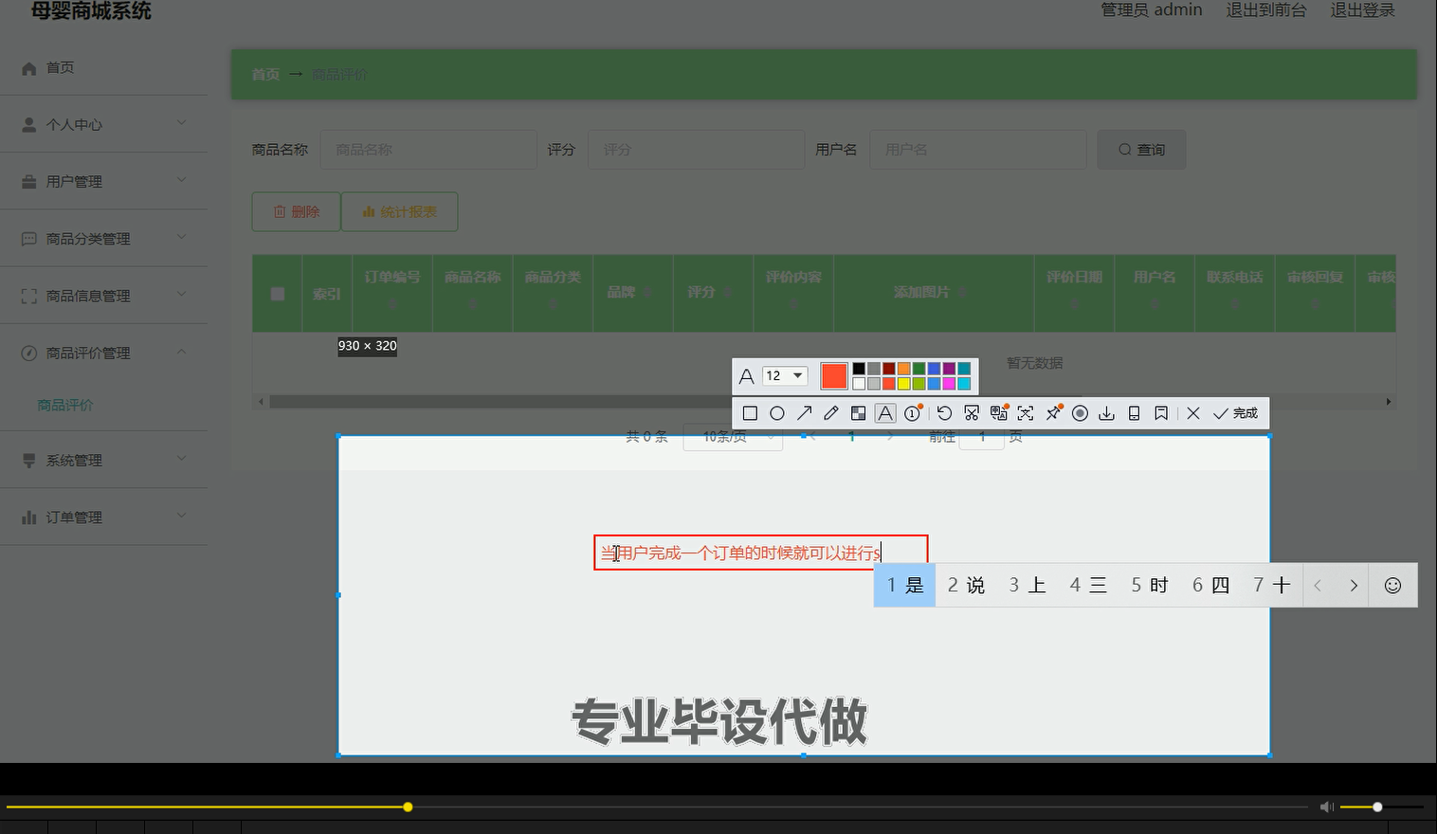Select the mosaic blur tool

pyautogui.click(x=858, y=412)
